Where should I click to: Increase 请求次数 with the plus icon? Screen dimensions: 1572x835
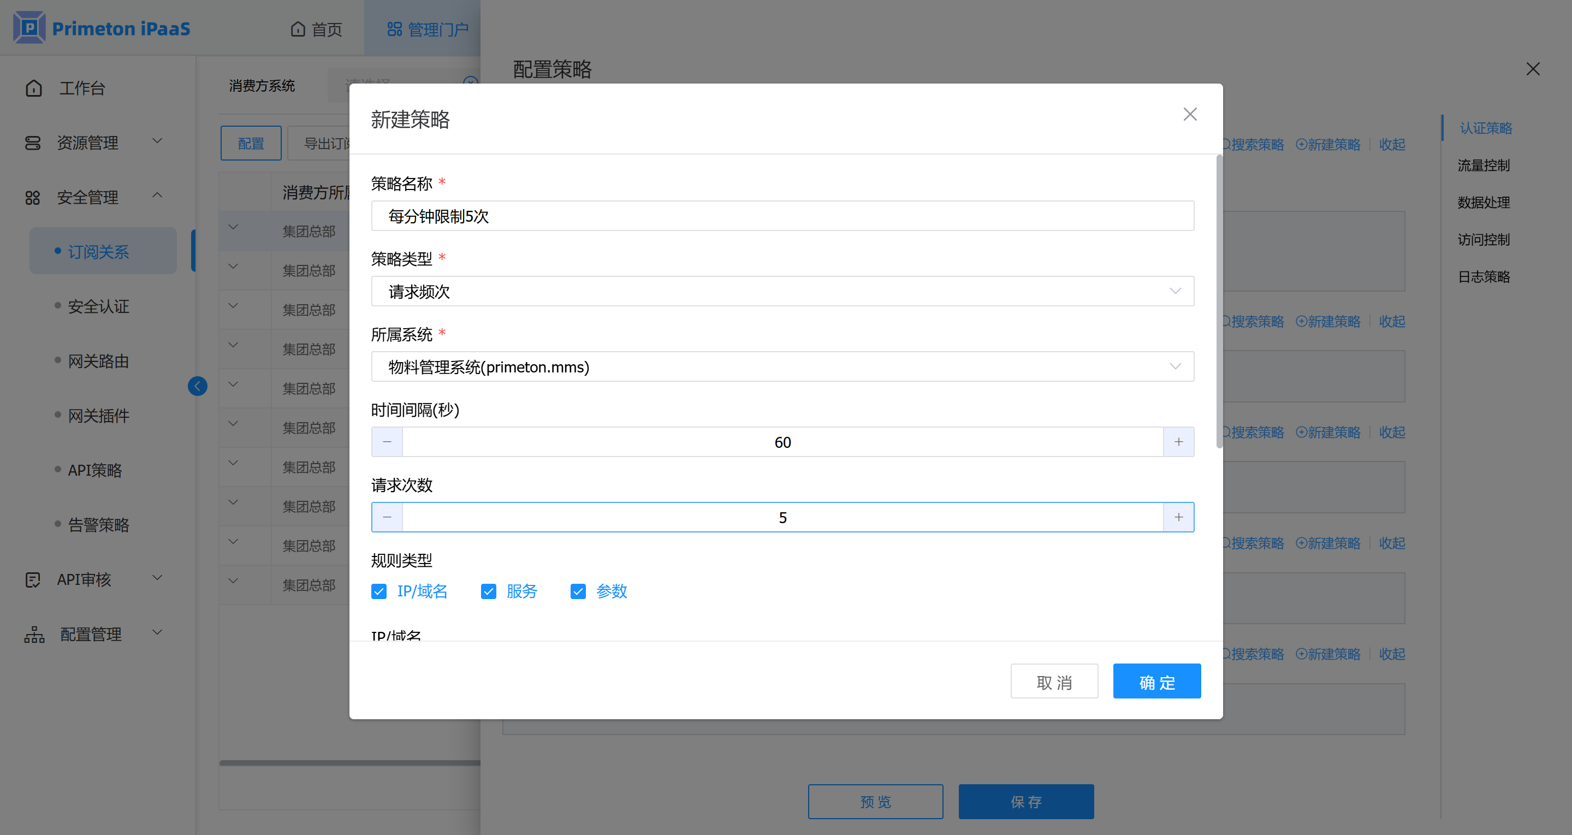[x=1178, y=518]
